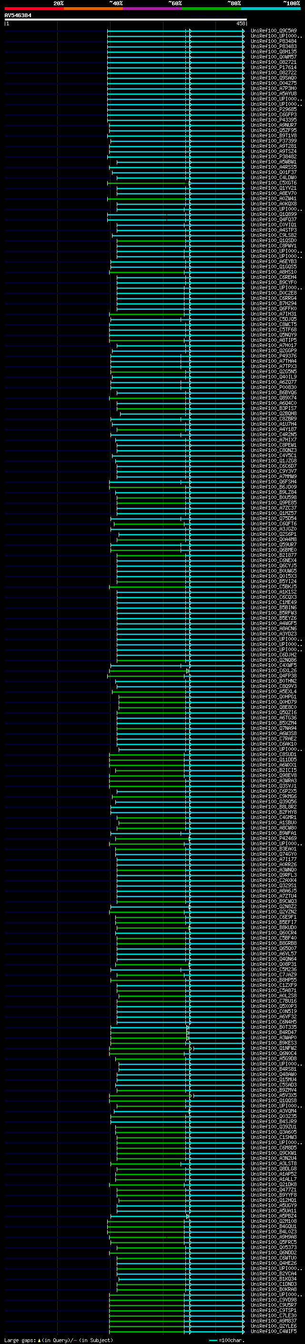Click hit label UniRef100_O82722
This screenshot has width=305, height=1344.
pos(273,72)
